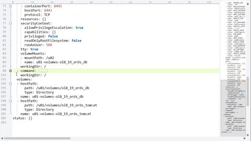
Task: Click line number 88 in the gutter
Action: pyautogui.click(x=4, y=70)
